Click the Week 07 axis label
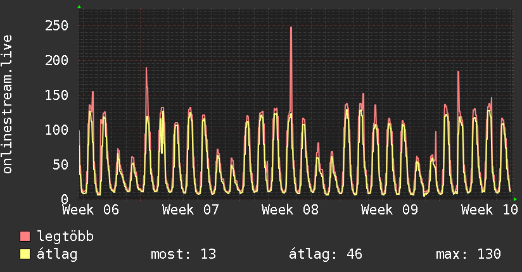Image resolution: width=522 pixels, height=272 pixels. [x=191, y=210]
